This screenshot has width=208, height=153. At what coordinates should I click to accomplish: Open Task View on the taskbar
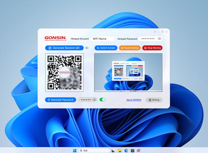(x=113, y=150)
